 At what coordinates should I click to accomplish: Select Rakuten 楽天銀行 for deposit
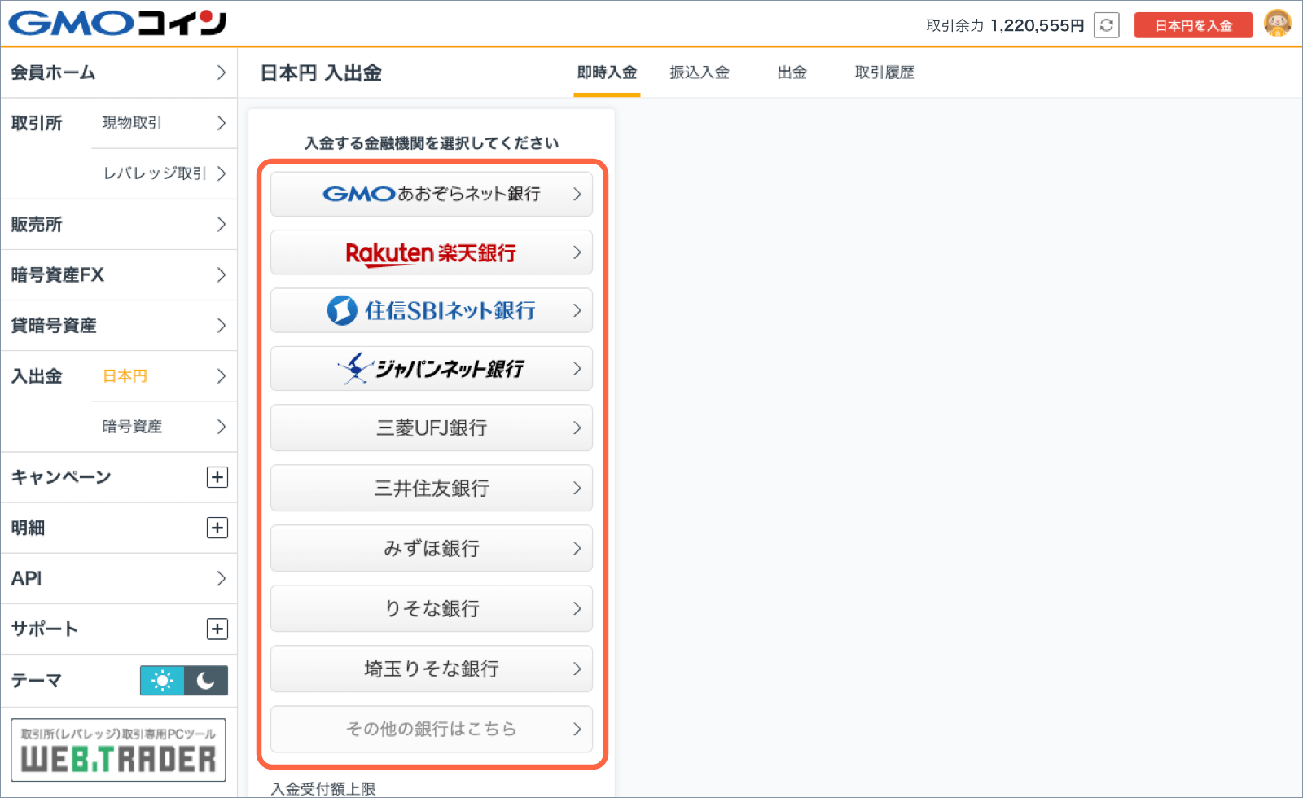click(432, 252)
